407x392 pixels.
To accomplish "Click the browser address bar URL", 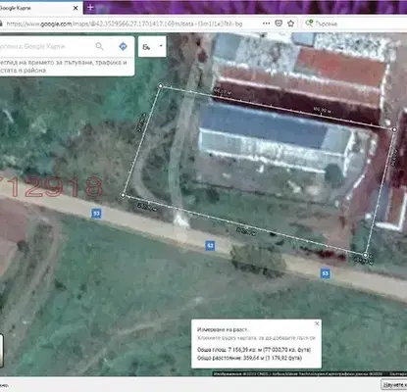I will [125, 24].
